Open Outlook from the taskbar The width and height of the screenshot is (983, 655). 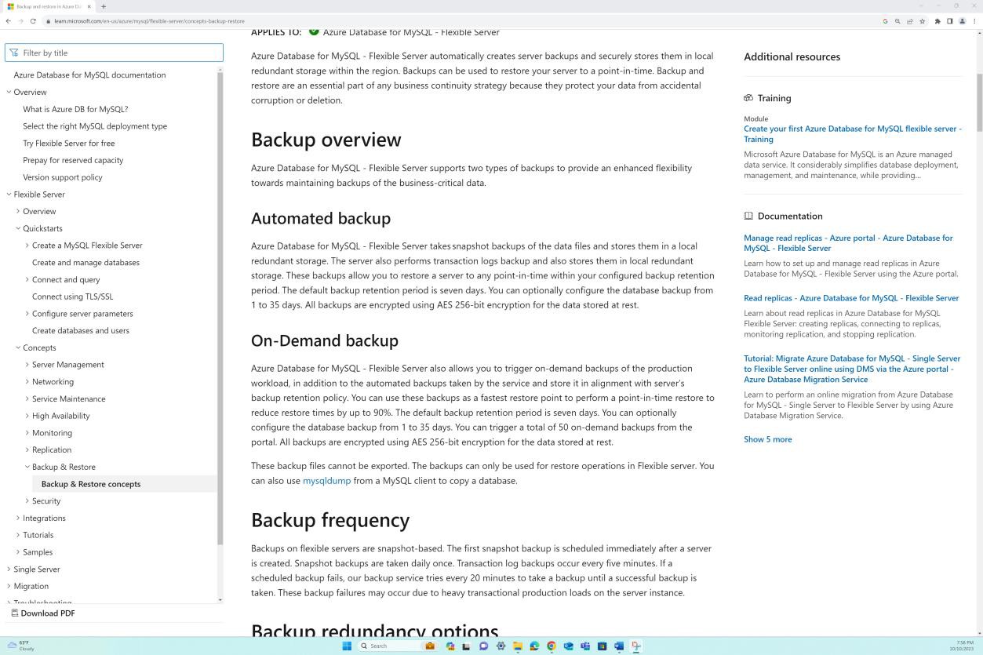click(569, 646)
